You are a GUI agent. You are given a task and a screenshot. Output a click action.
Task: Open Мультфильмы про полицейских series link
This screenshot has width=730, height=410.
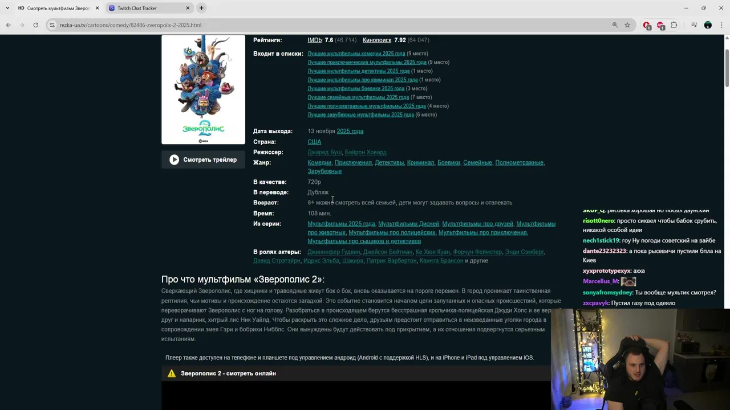coord(392,233)
